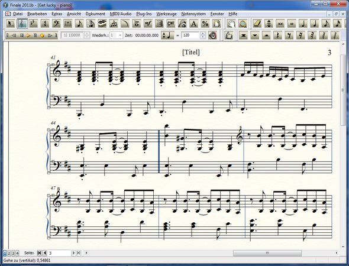This screenshot has height=266, width=349.
Task: Pause playback in the transport bar
Action: (35, 35)
